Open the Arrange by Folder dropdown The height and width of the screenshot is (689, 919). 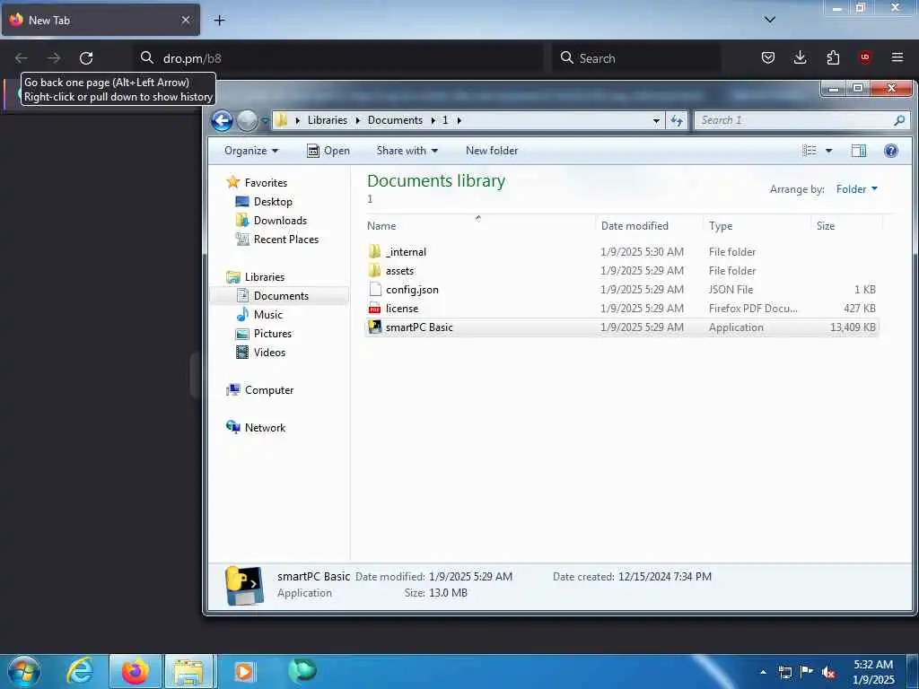pyautogui.click(x=856, y=188)
